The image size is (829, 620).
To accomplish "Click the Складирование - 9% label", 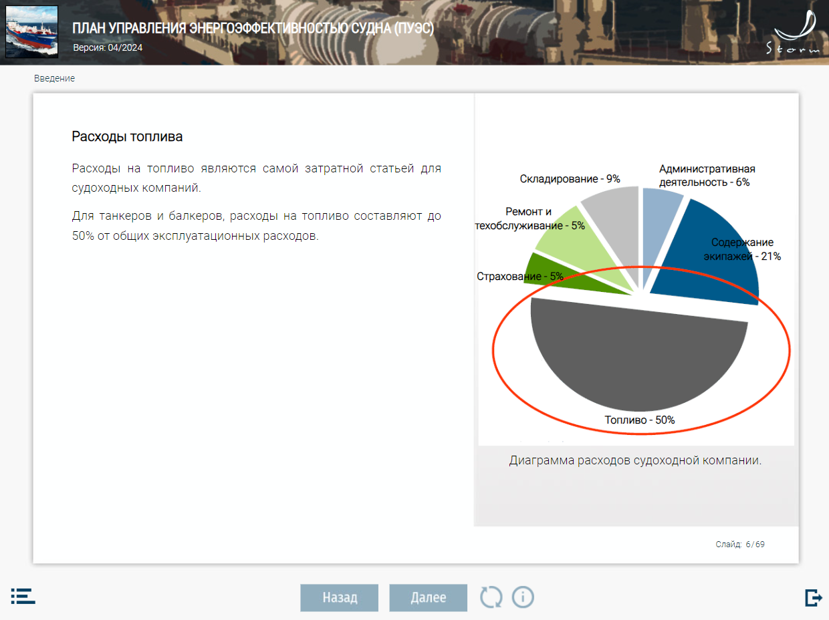I will point(570,179).
